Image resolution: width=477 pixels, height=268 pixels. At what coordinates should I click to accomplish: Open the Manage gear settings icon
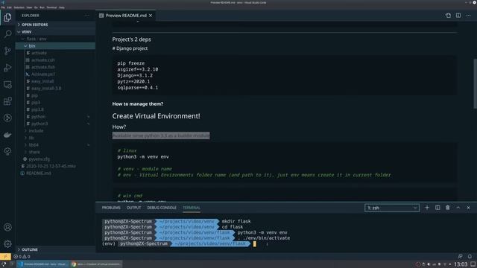click(7, 243)
